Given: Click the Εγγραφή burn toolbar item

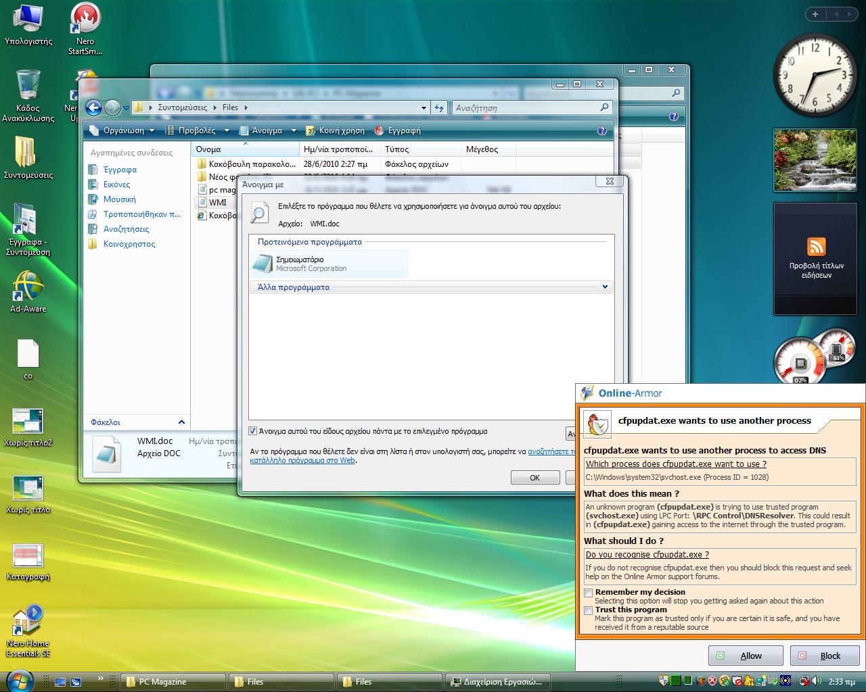Looking at the screenshot, I should pos(398,130).
